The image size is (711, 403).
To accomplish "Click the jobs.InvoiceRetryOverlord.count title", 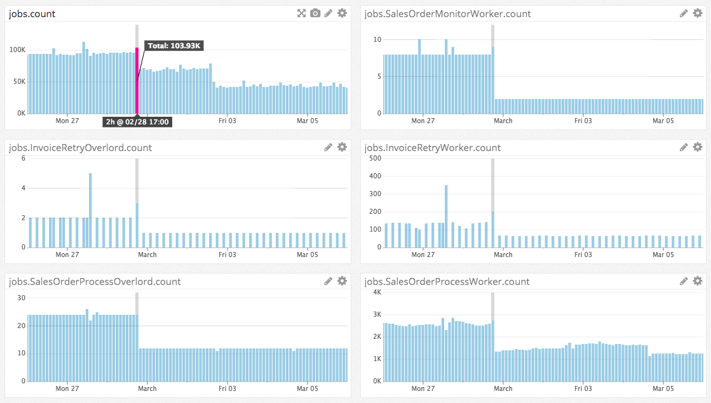I will 80,148.
